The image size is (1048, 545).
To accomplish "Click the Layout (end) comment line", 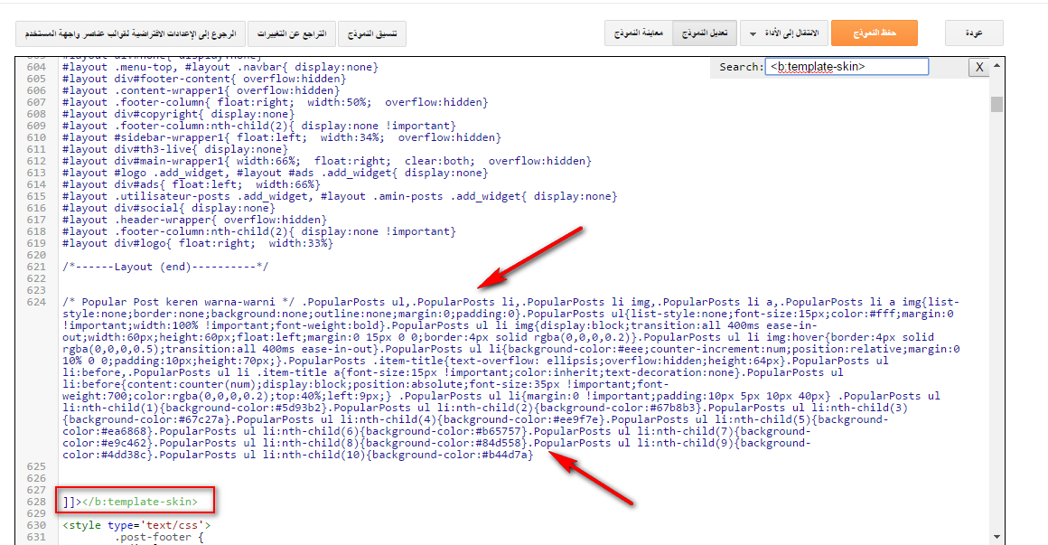I will pyautogui.click(x=165, y=267).
